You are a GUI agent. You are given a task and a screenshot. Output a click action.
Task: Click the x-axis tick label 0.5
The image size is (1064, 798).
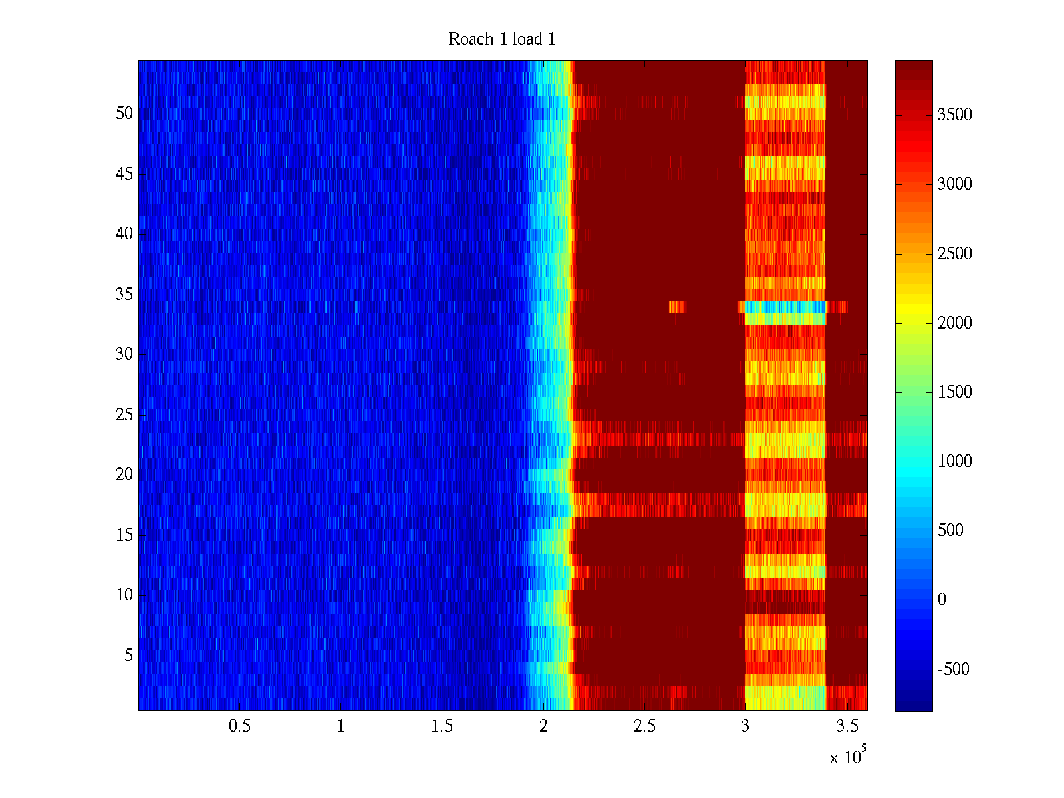(x=239, y=726)
